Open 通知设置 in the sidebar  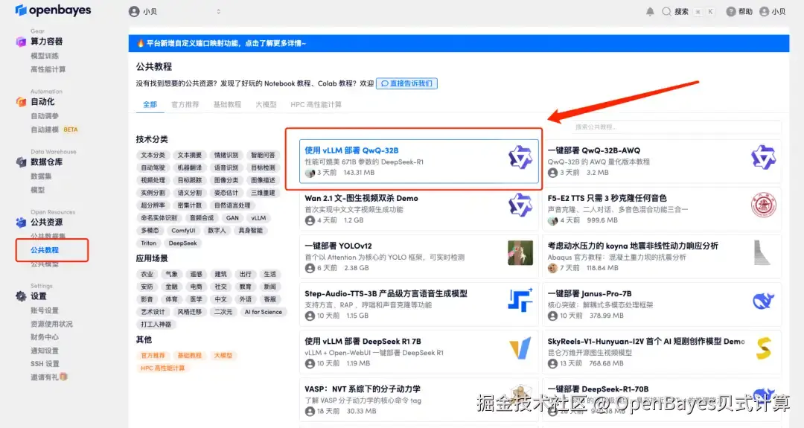click(45, 351)
